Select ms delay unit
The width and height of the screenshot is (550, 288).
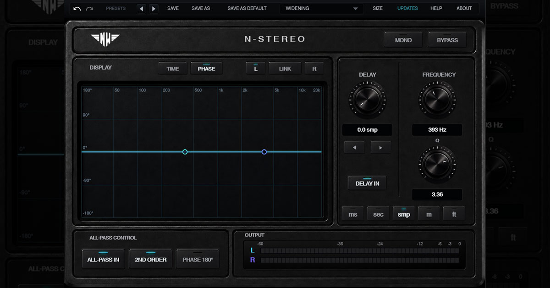tap(353, 214)
